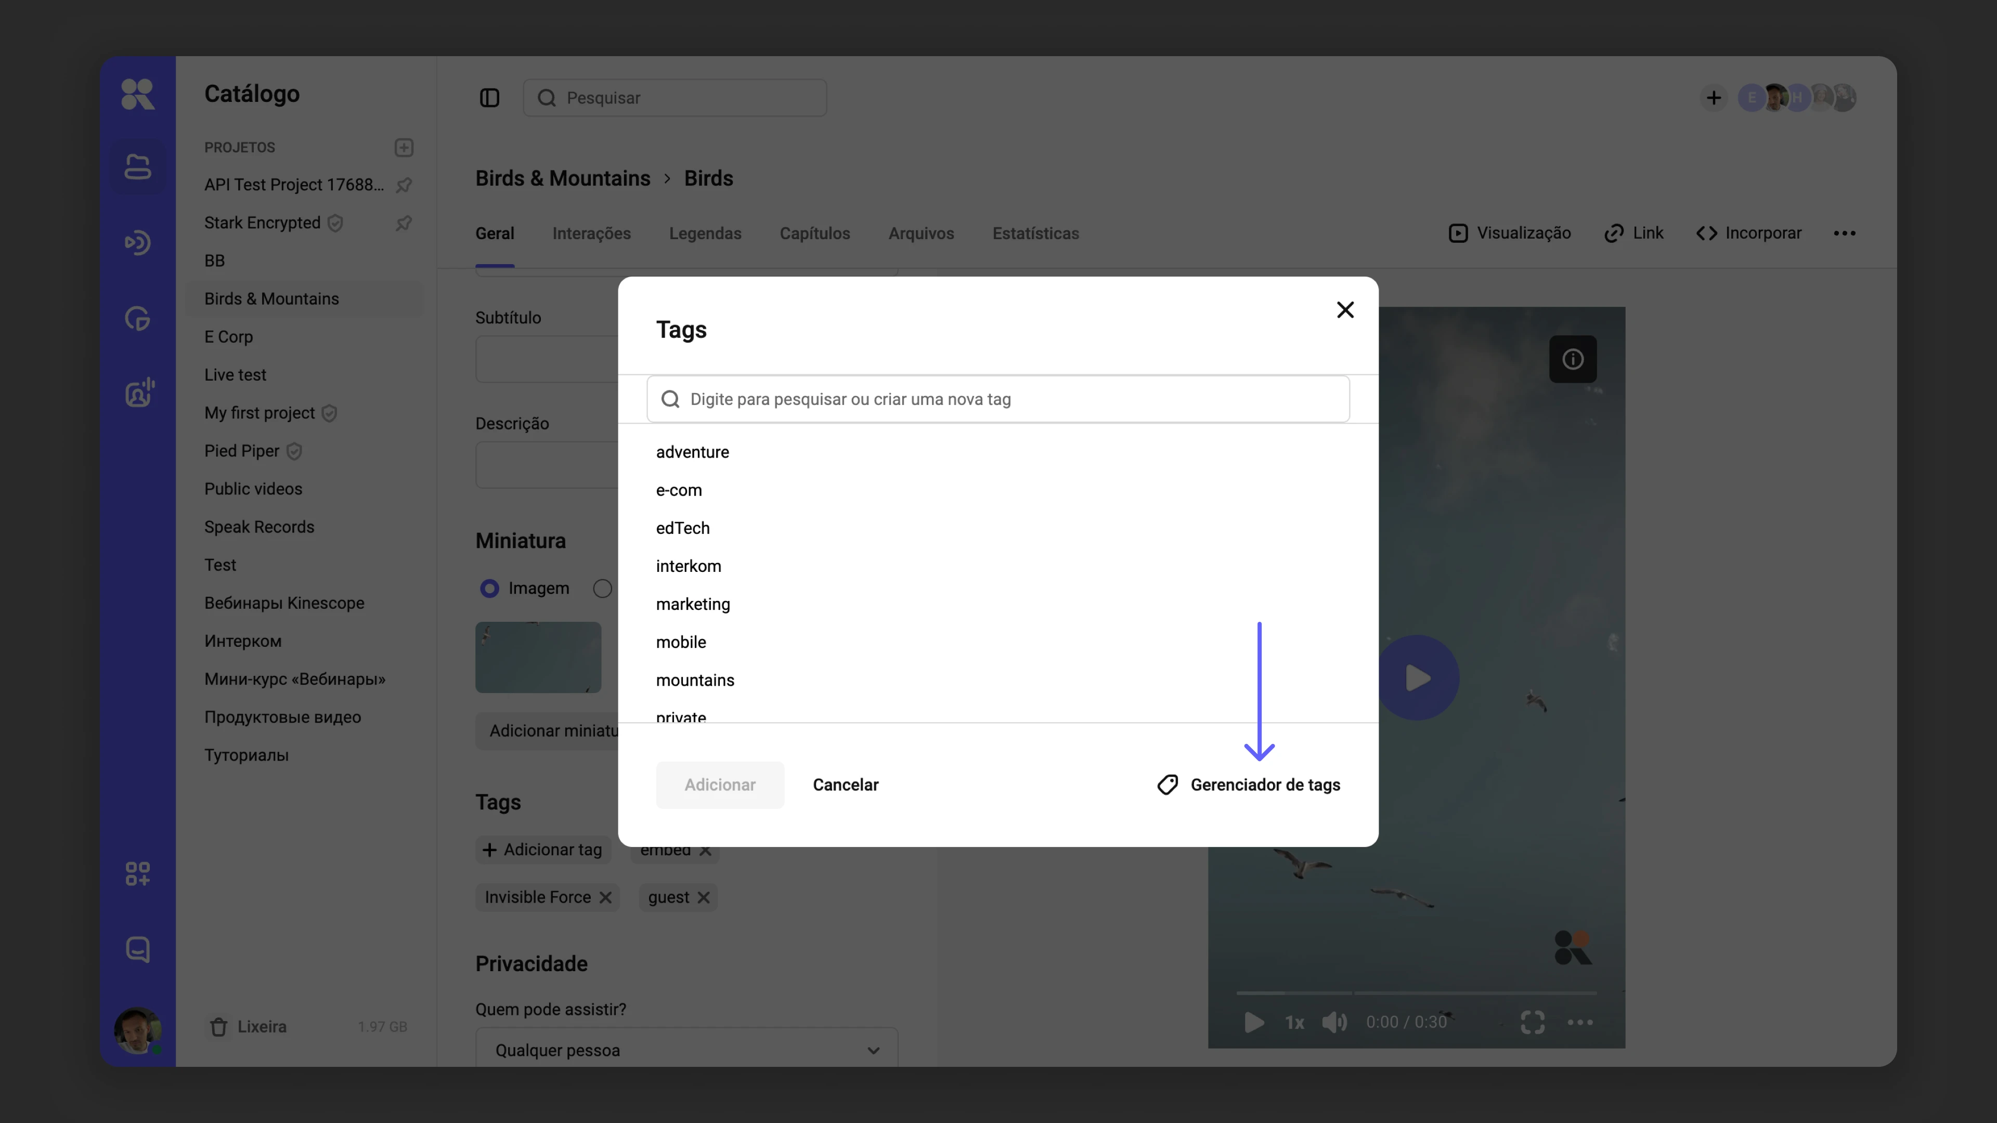Switch to the Geral tab
Screen dimensions: 1997x1123
[x=495, y=233]
